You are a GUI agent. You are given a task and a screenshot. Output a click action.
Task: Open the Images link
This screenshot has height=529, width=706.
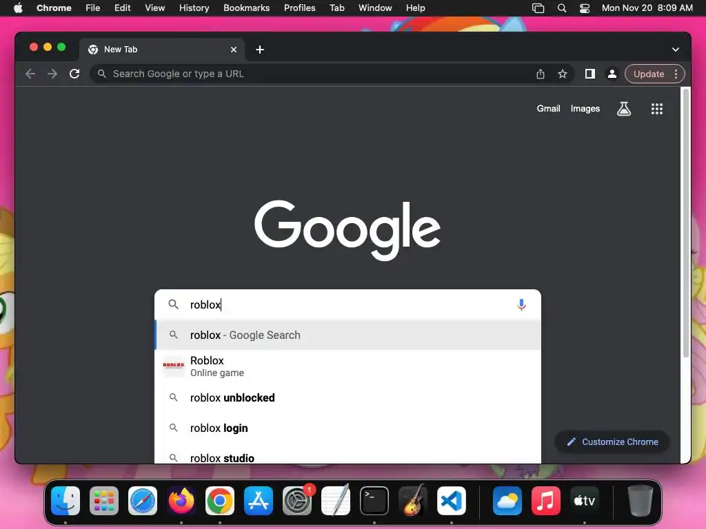[x=585, y=108]
